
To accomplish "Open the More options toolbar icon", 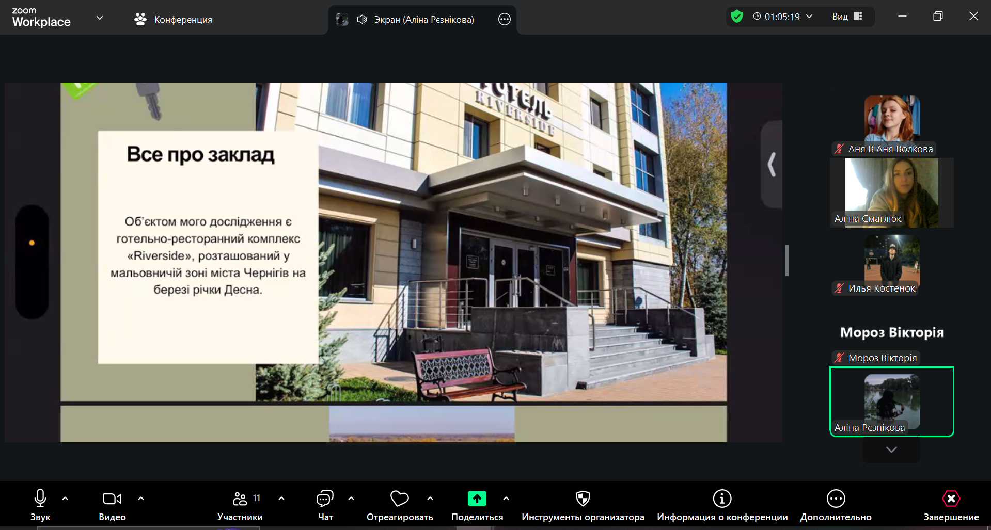I will coord(836,499).
